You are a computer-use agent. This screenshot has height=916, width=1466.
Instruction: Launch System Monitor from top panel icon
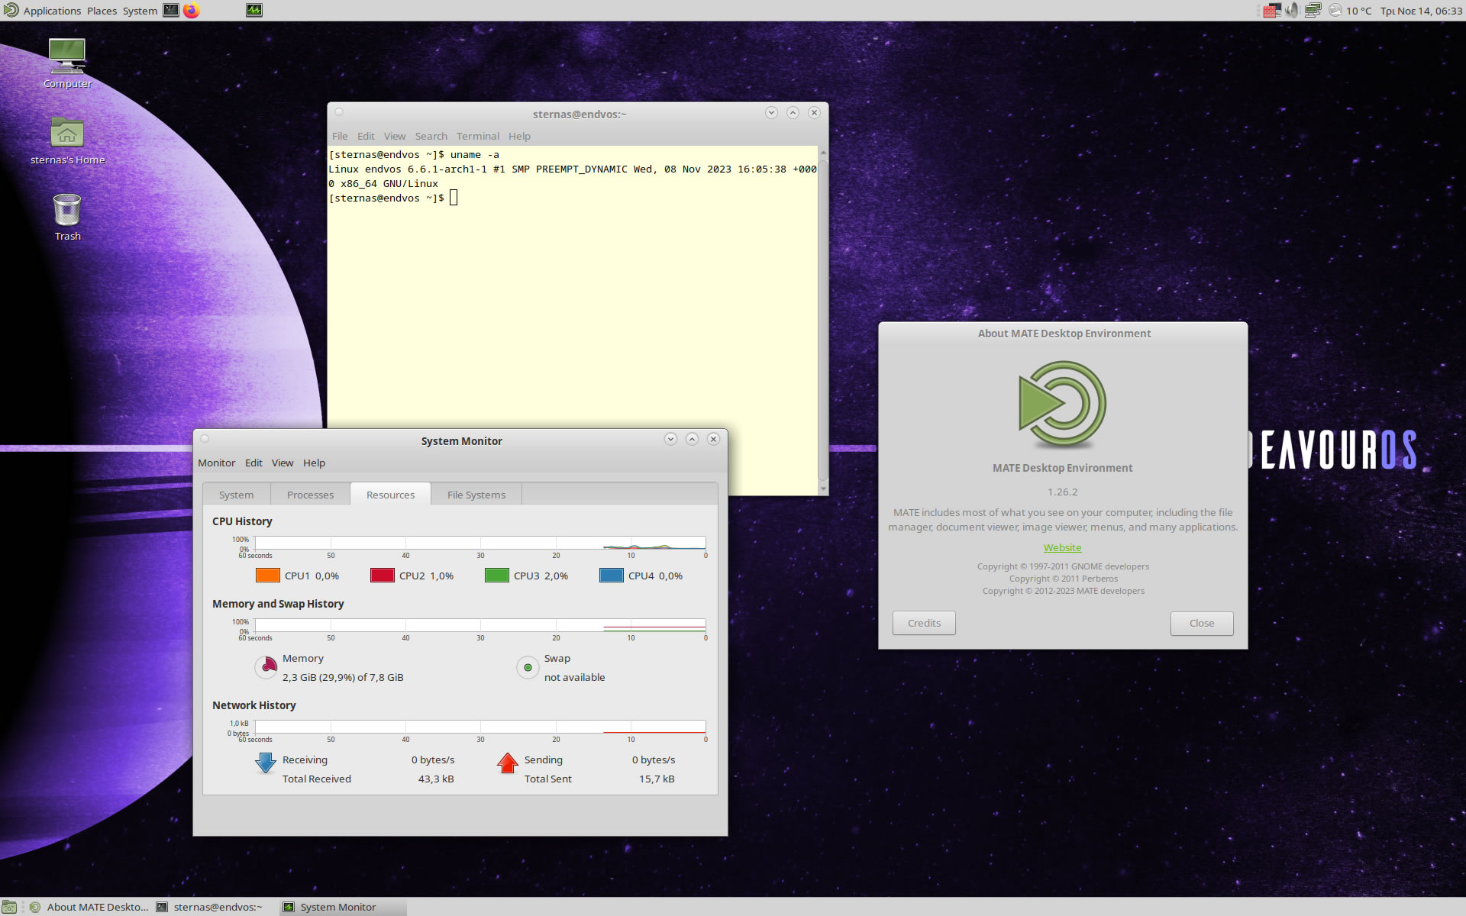254,11
